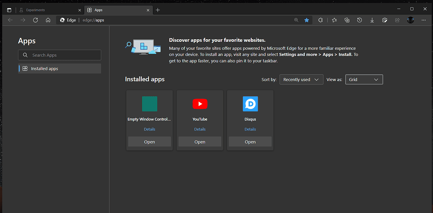Open the Share icon in the toolbar
The image size is (433, 213).
point(397,20)
